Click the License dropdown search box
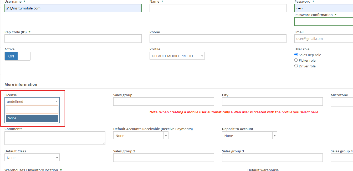This screenshot has width=353, height=171. 32,110
